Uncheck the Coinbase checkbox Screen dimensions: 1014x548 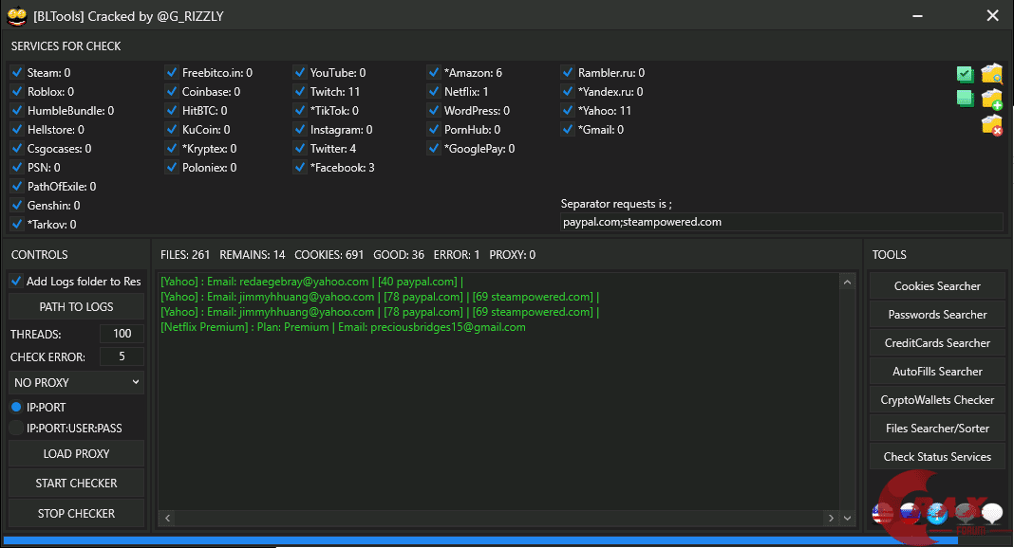tap(172, 91)
